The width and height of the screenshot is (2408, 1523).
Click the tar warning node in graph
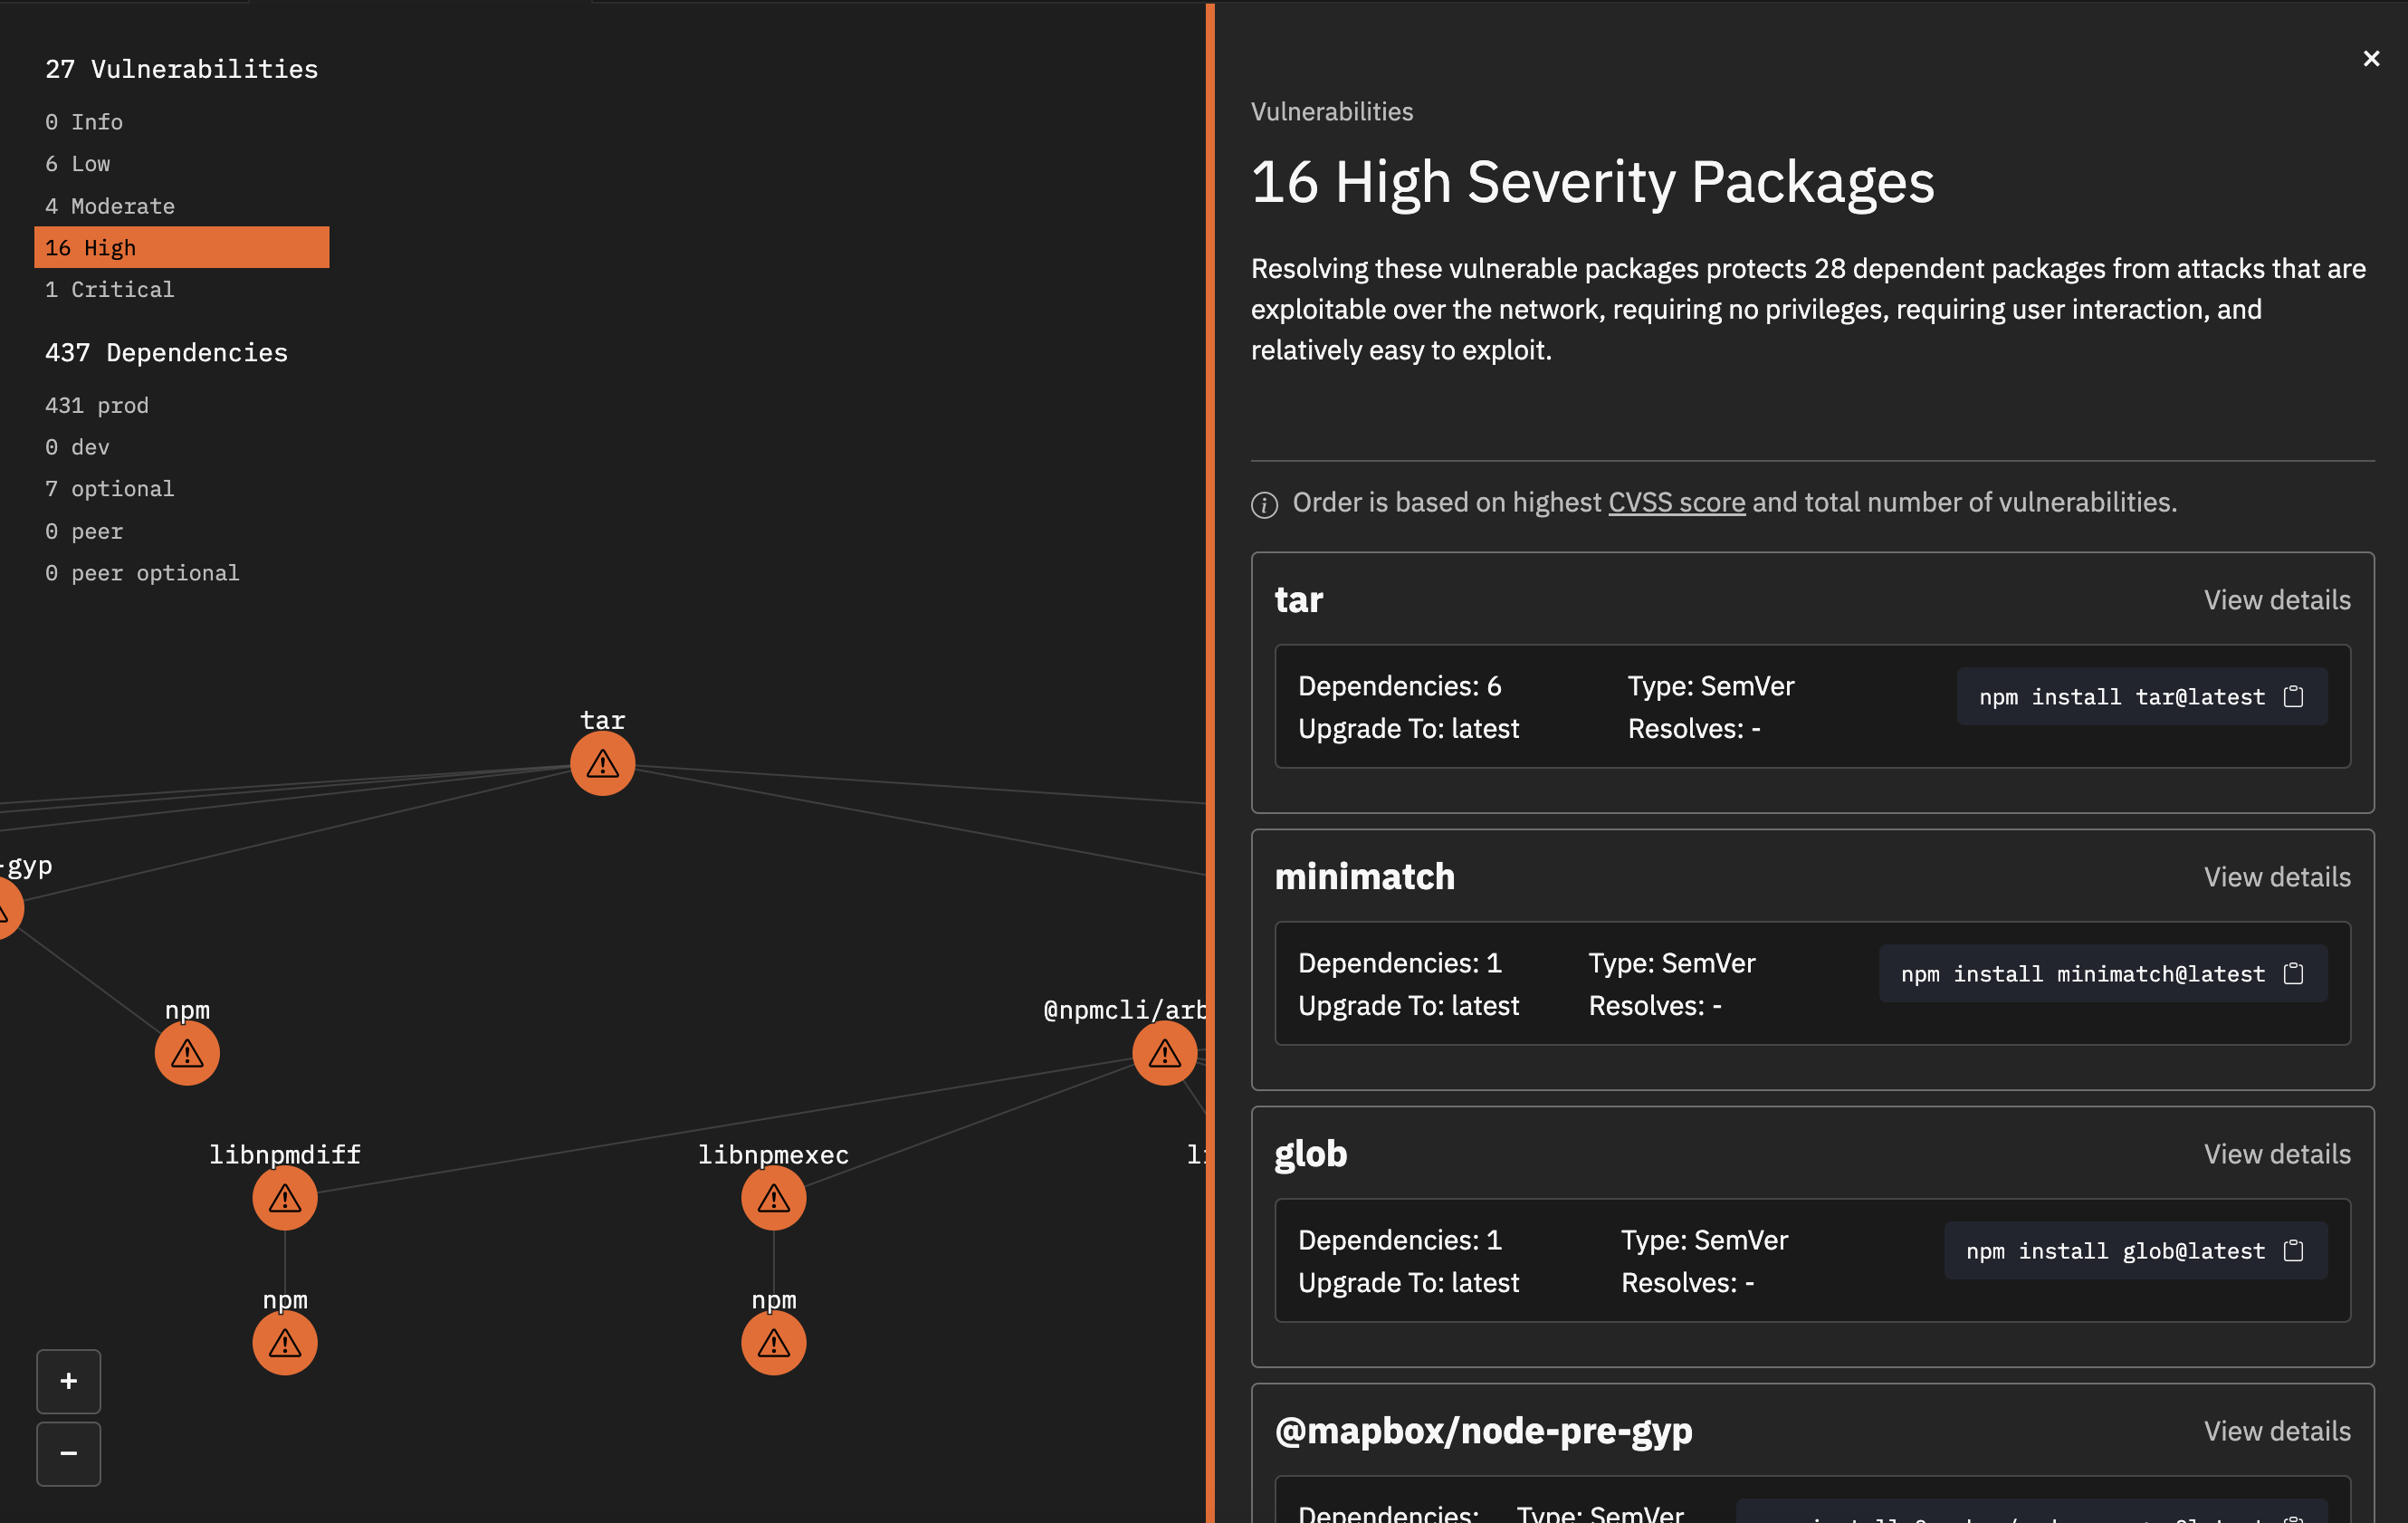602,764
